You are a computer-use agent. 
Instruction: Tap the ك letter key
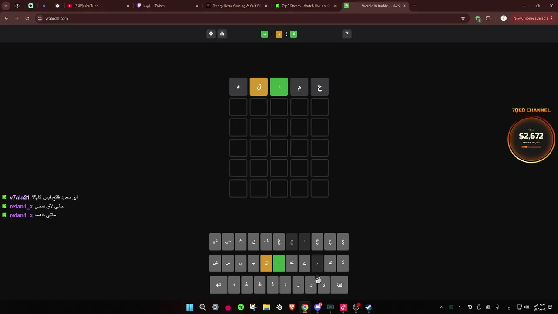point(330,263)
